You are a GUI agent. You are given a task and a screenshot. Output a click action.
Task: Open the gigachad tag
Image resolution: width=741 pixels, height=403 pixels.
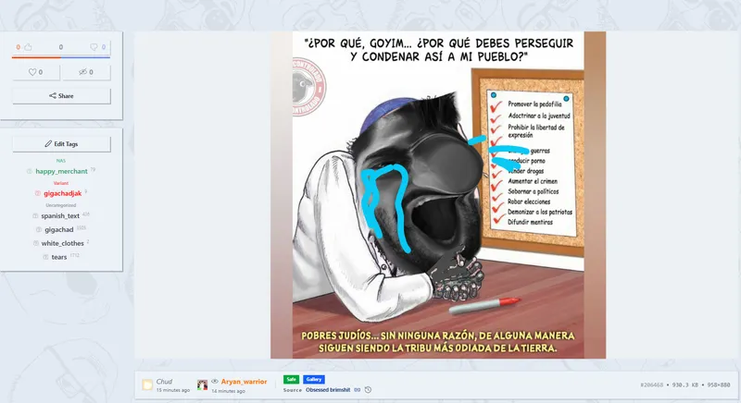tap(59, 229)
